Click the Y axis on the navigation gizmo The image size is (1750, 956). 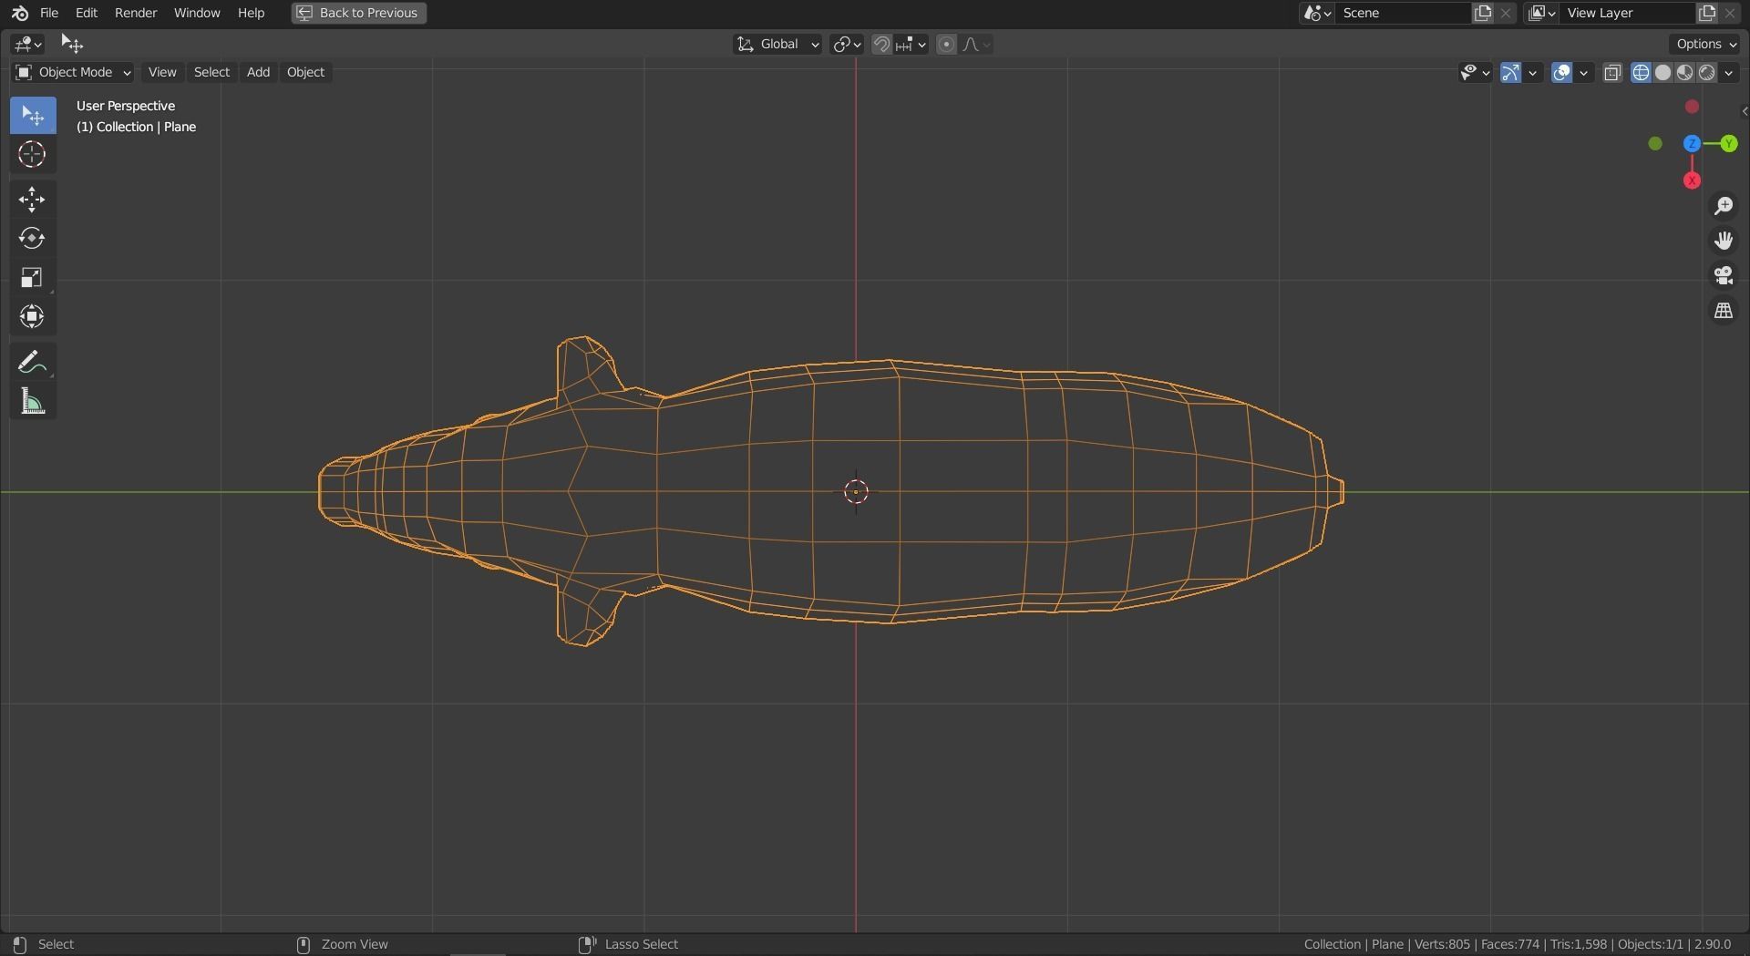click(1728, 144)
